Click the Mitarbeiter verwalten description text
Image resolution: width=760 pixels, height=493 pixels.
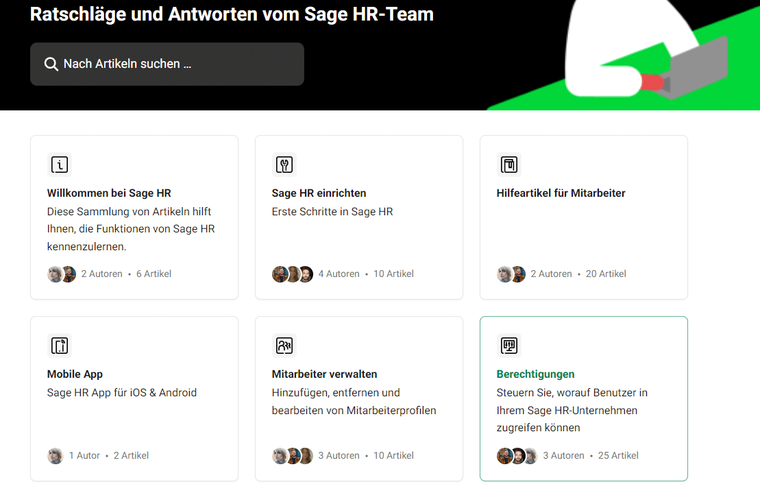point(354,402)
